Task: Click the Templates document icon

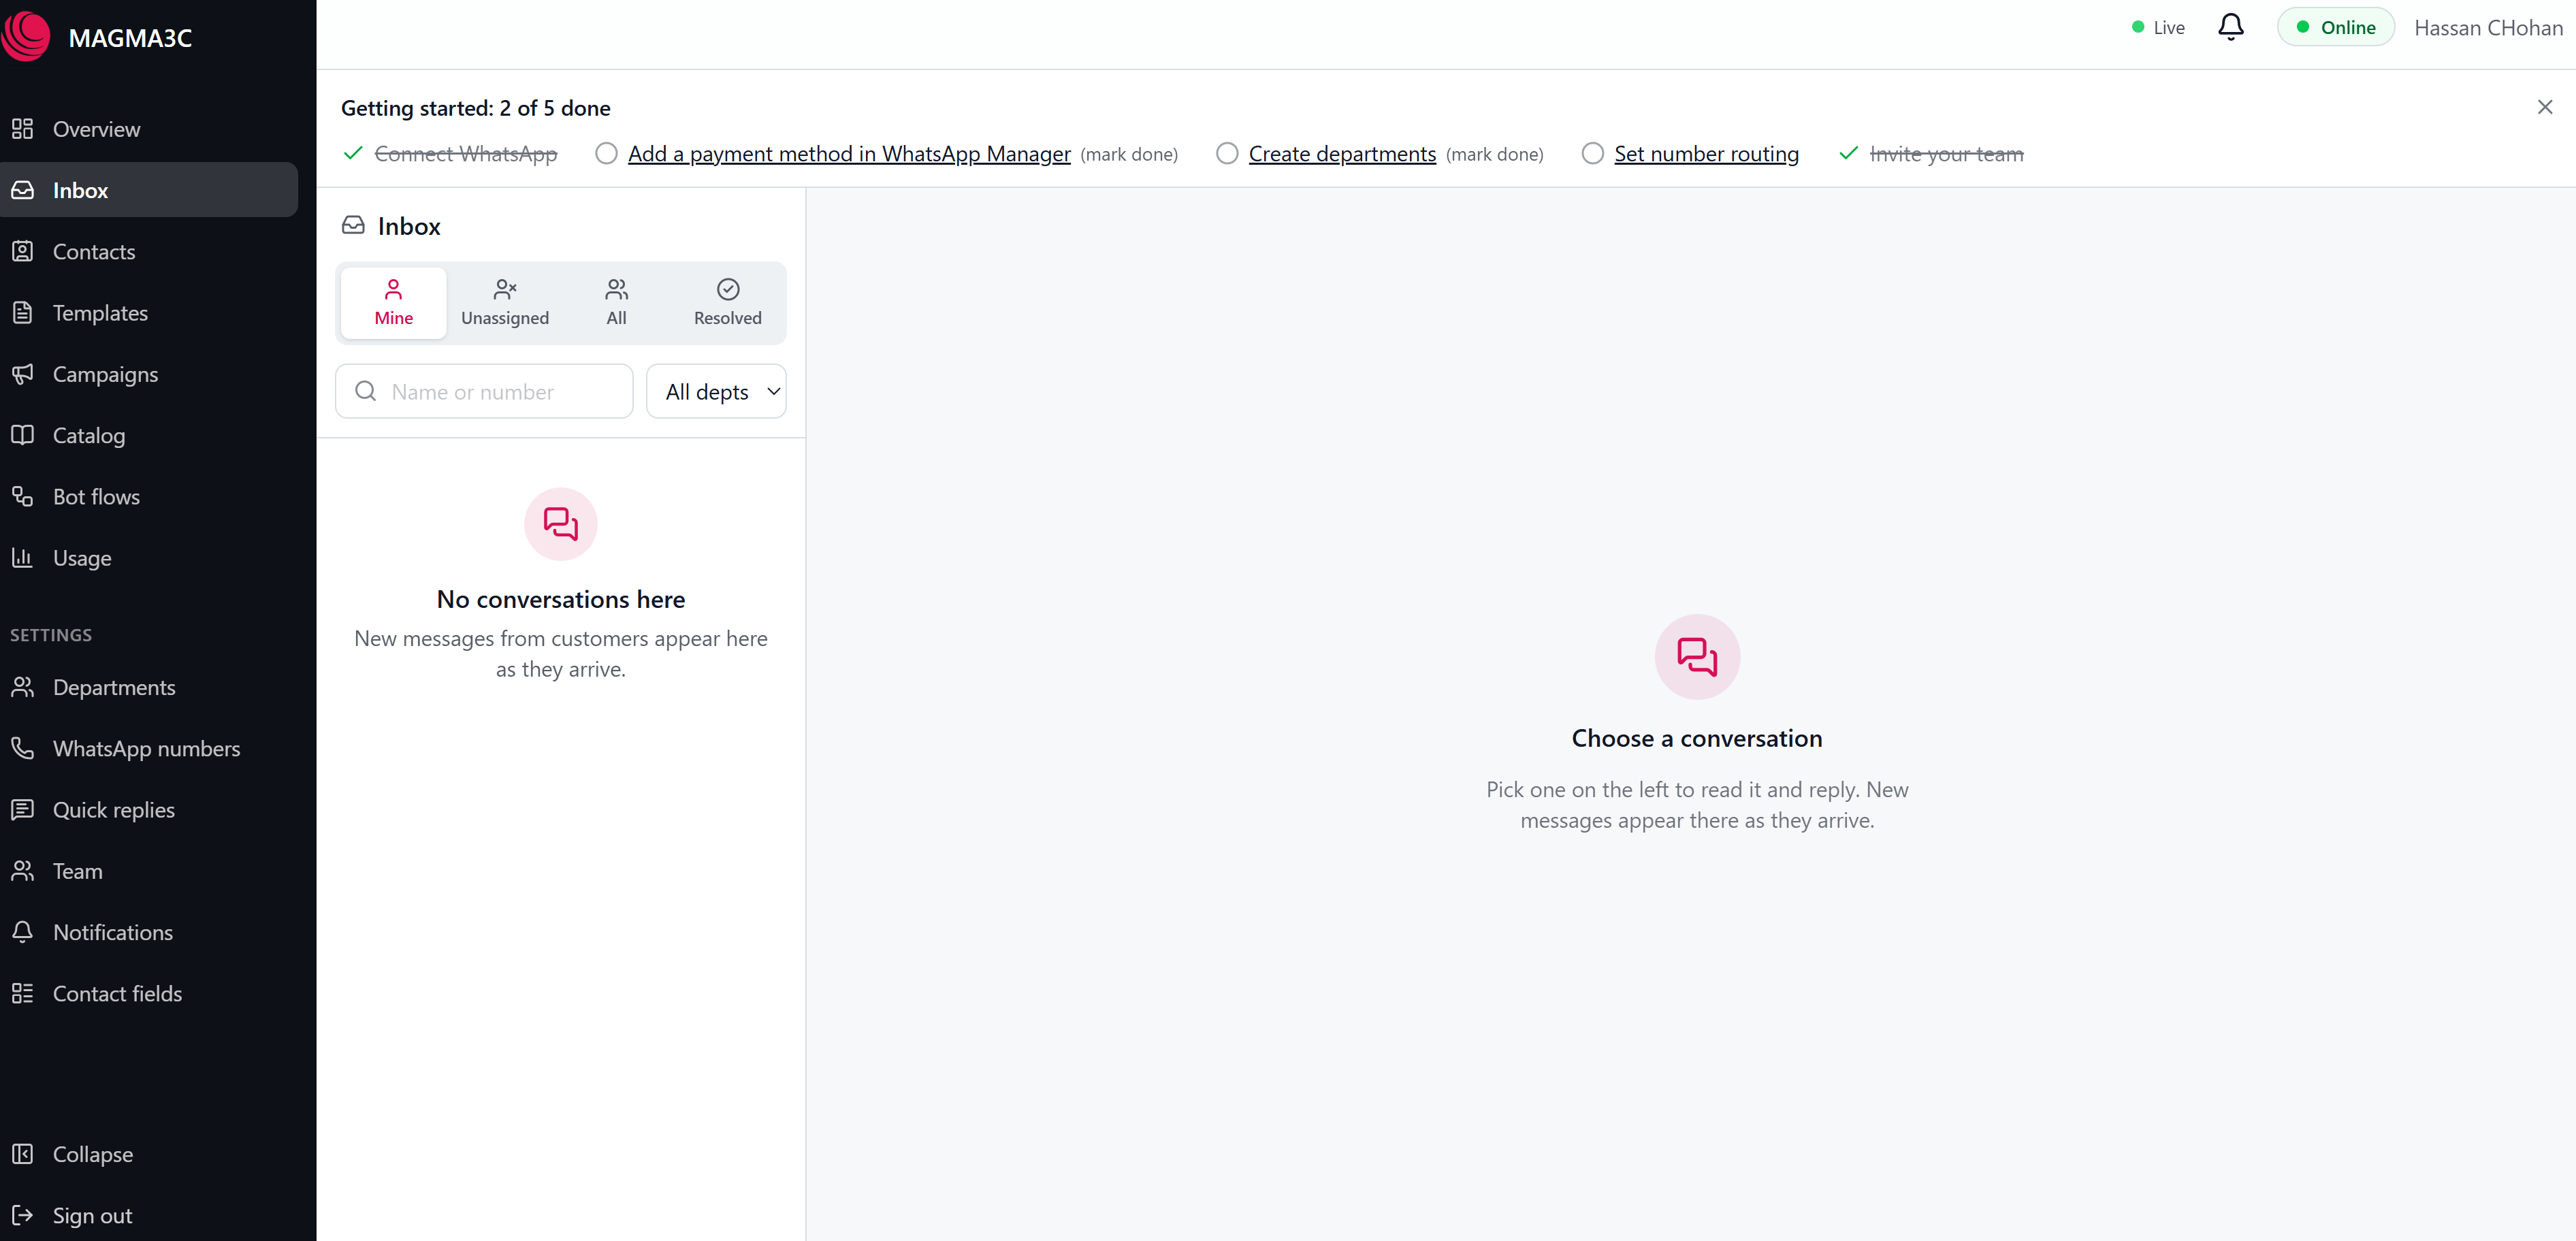Action: click(x=23, y=312)
